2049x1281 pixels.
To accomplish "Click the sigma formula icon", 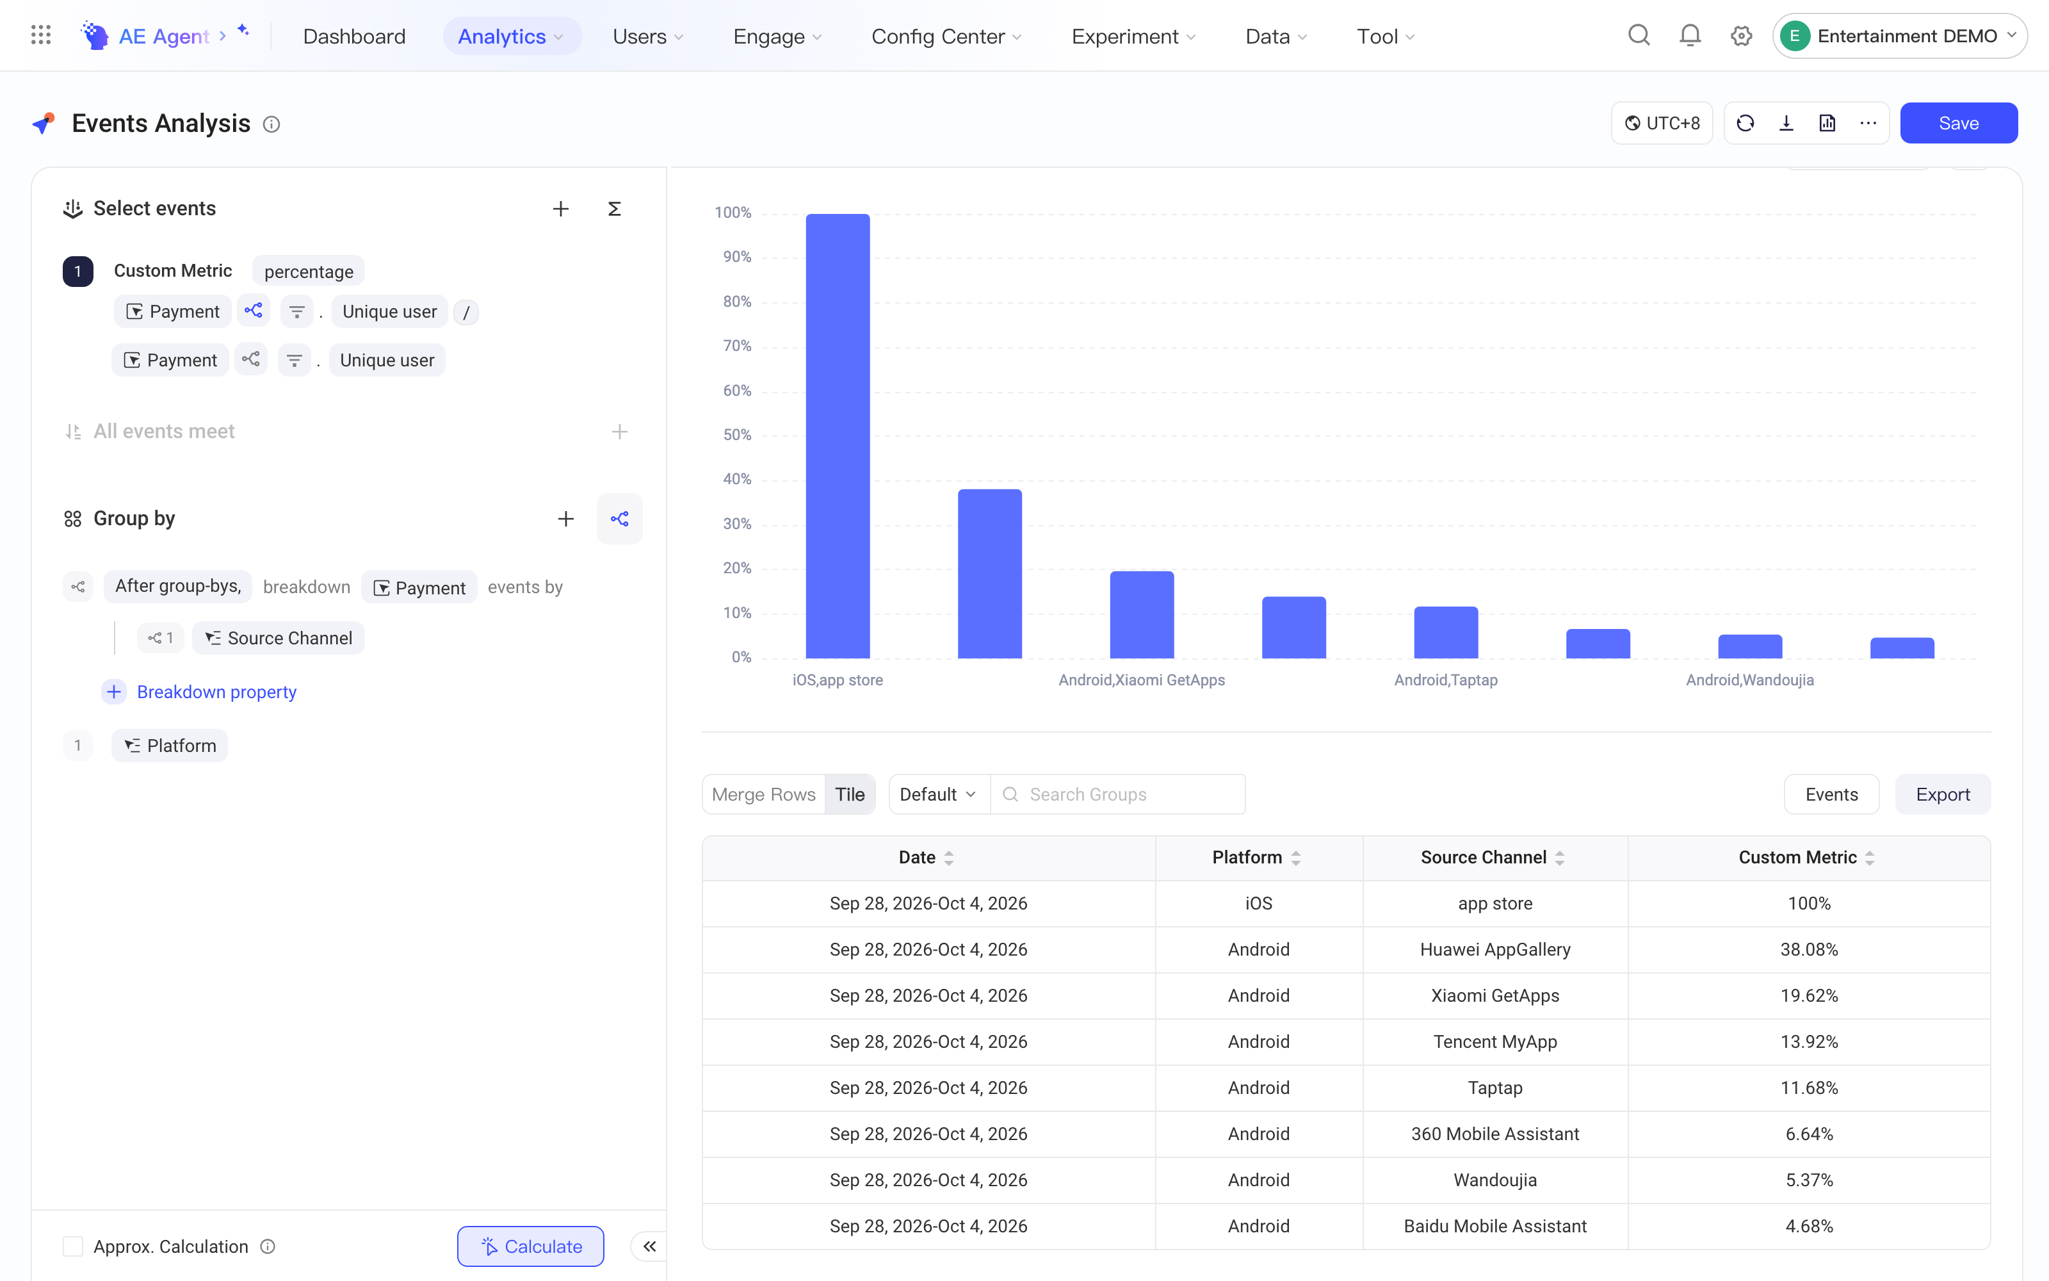I will click(x=615, y=208).
